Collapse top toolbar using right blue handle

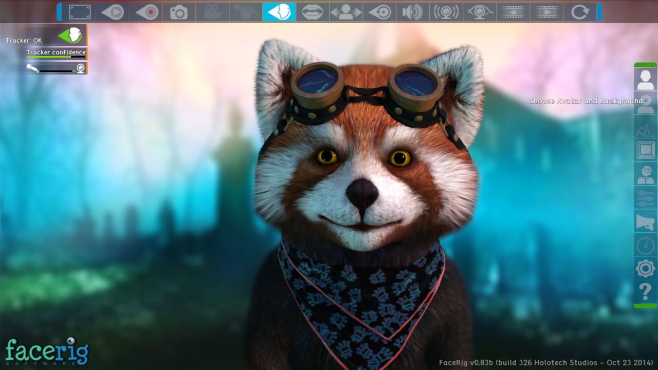[x=599, y=12]
